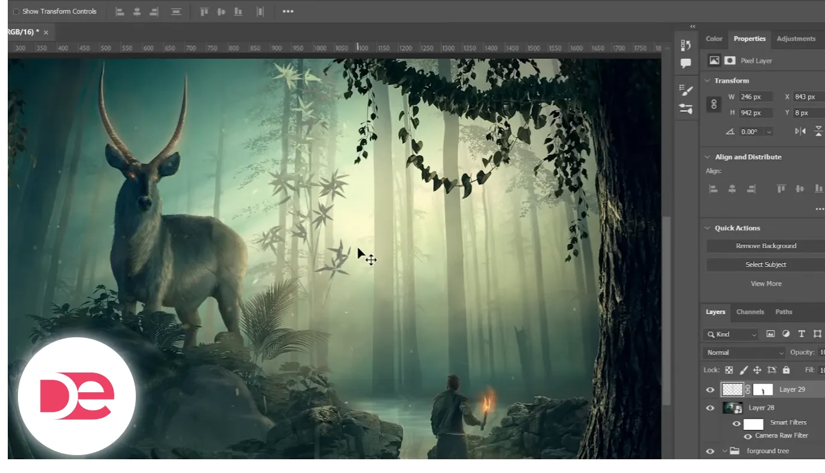This screenshot has width=825, height=473.
Task: Lock artboard nesting icon
Action: (x=772, y=370)
